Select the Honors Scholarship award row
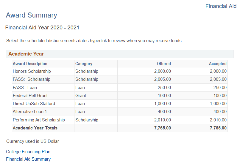The width and height of the screenshot is (240, 163). pos(32,71)
